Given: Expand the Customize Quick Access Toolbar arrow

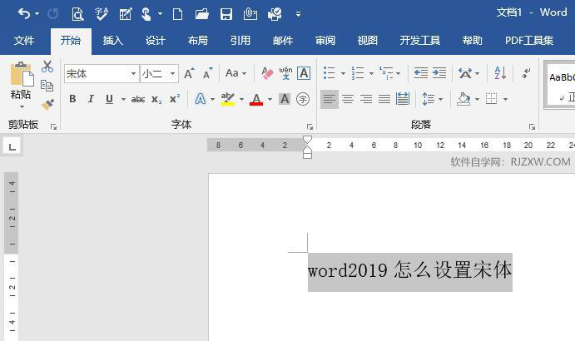Looking at the screenshot, I should coord(298,15).
